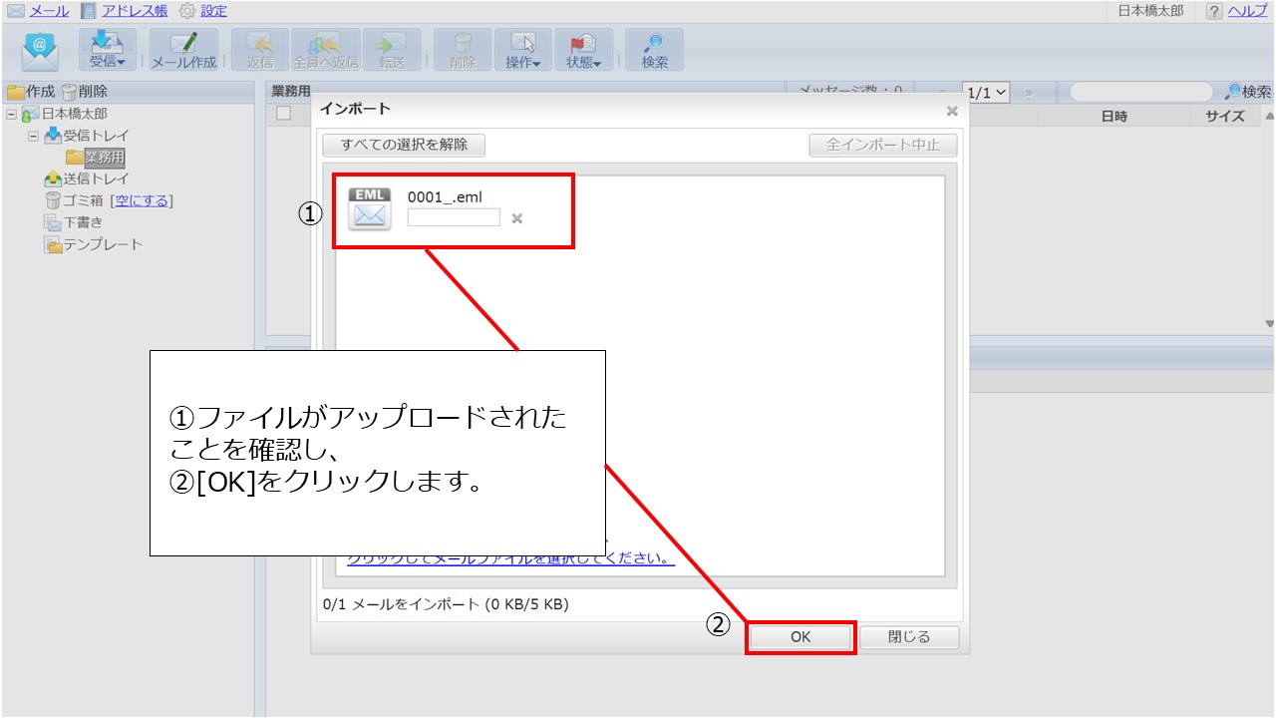Delete folder using sidebar 削除

click(x=85, y=92)
